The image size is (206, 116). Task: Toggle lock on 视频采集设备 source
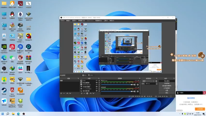click(99, 85)
